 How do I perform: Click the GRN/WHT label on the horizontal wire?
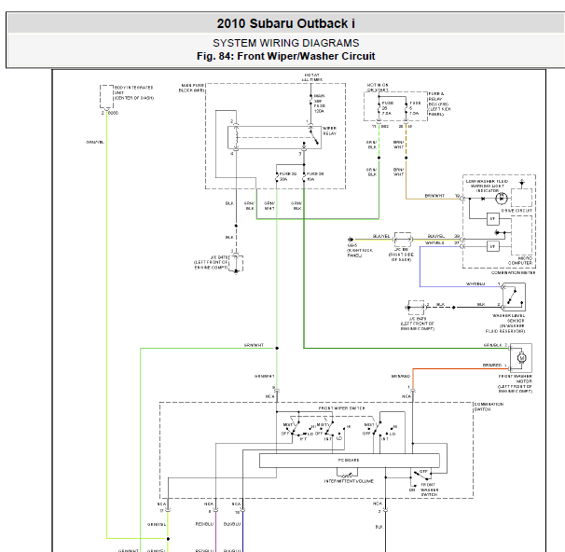tap(254, 345)
